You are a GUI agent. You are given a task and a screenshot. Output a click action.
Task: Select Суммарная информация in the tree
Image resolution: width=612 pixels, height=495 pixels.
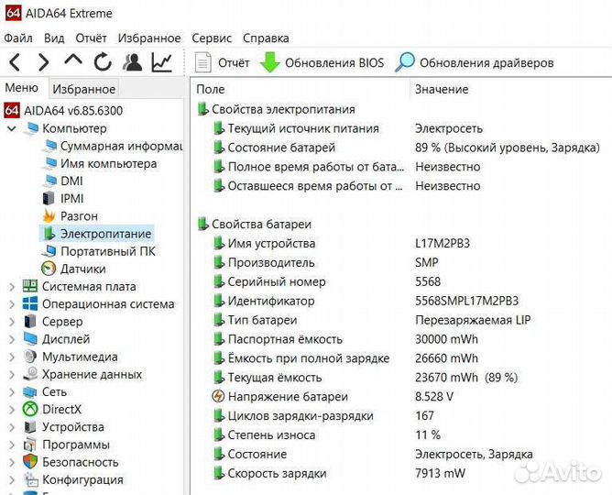[121, 146]
